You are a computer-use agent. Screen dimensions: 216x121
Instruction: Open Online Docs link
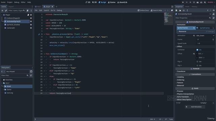[143, 10]
